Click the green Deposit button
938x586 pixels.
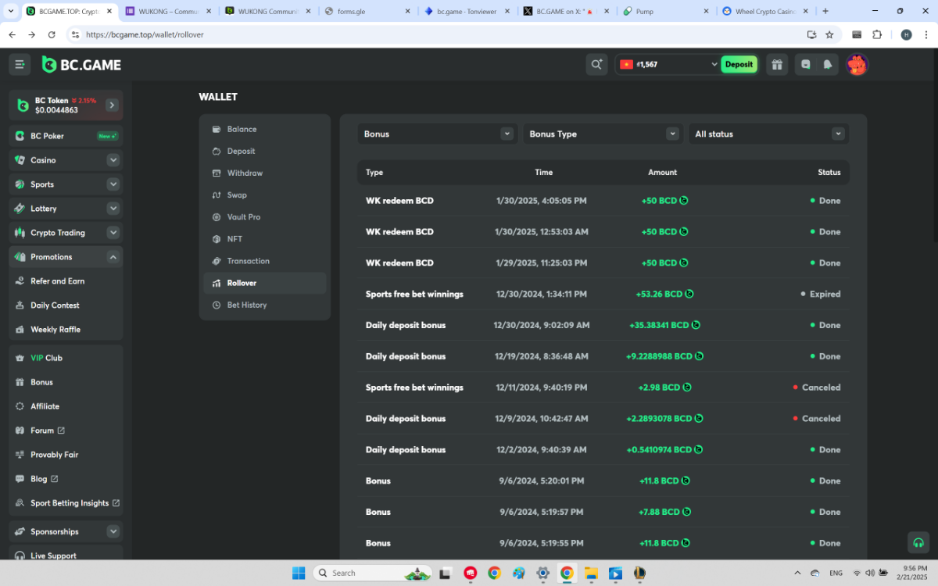point(739,65)
